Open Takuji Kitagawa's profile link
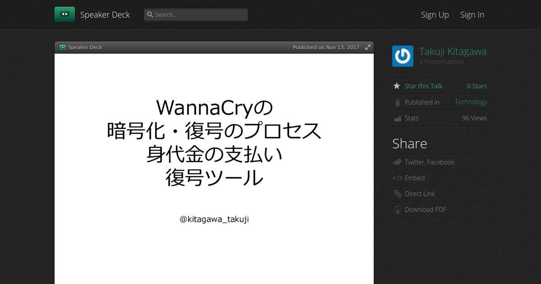Image resolution: width=541 pixels, height=284 pixels. tap(453, 51)
